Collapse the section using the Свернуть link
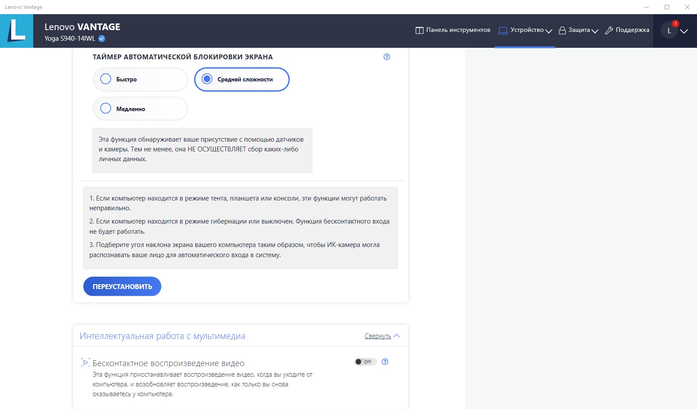The width and height of the screenshot is (697, 409). coord(378,336)
